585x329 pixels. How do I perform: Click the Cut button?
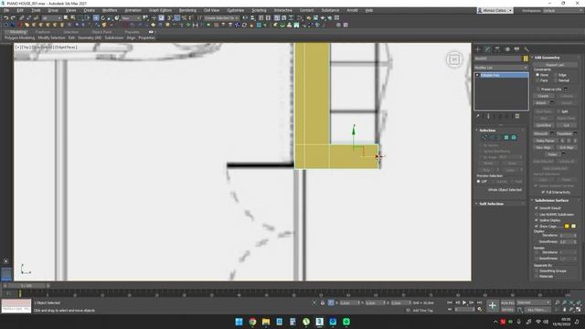[567, 125]
